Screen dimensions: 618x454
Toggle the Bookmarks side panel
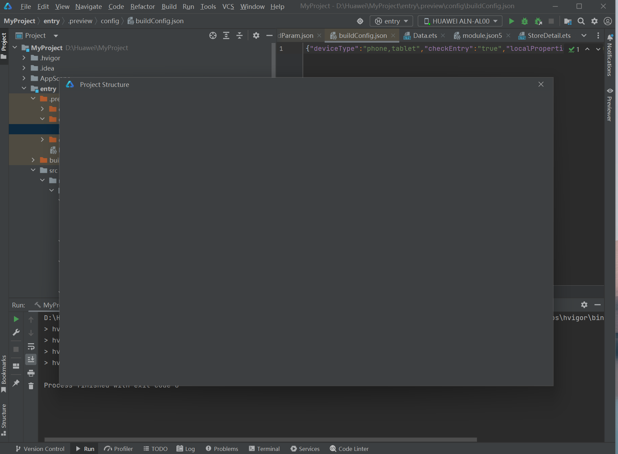point(4,374)
